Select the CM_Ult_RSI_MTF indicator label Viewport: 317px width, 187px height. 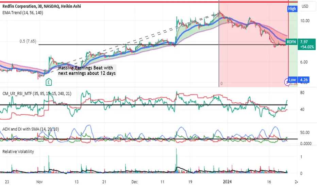pos(37,93)
